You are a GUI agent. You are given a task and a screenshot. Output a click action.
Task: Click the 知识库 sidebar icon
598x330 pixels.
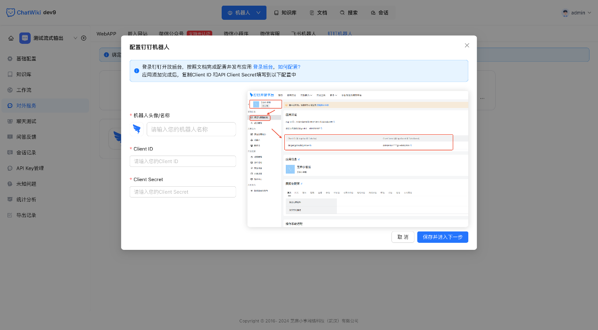click(x=10, y=74)
